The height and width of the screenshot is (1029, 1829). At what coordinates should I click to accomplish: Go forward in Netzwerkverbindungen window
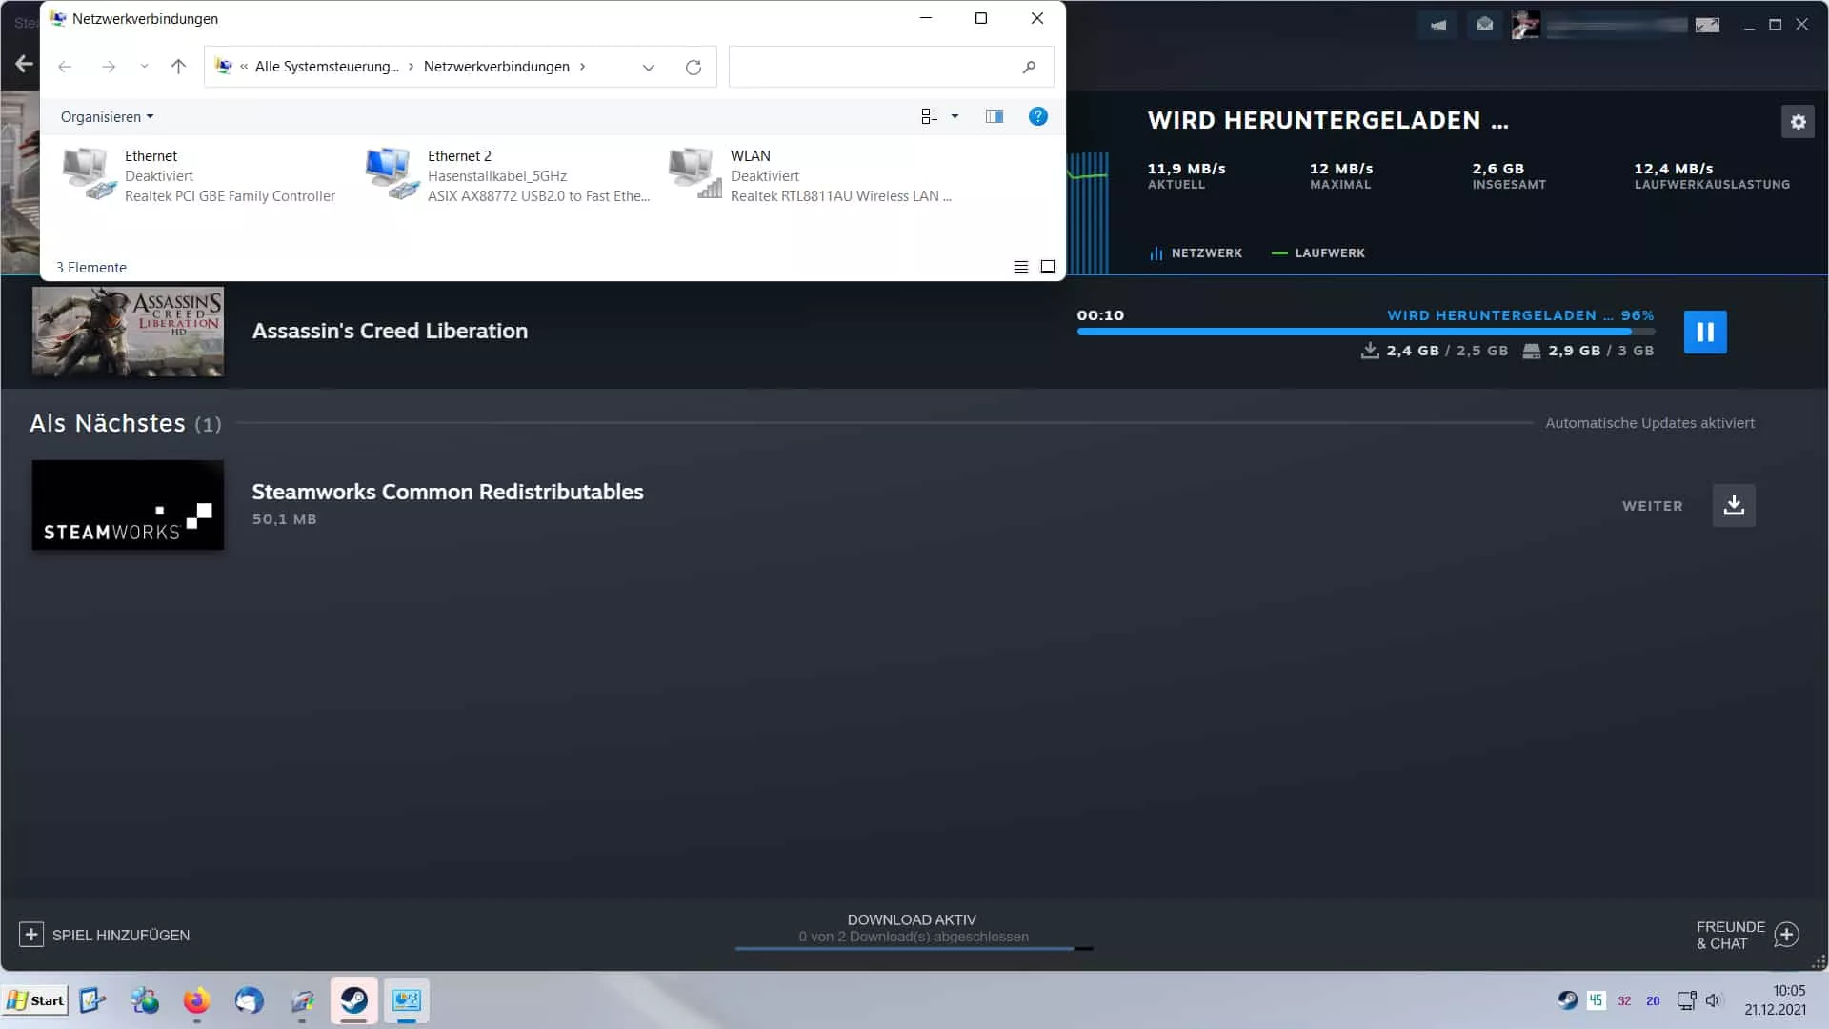(x=109, y=67)
